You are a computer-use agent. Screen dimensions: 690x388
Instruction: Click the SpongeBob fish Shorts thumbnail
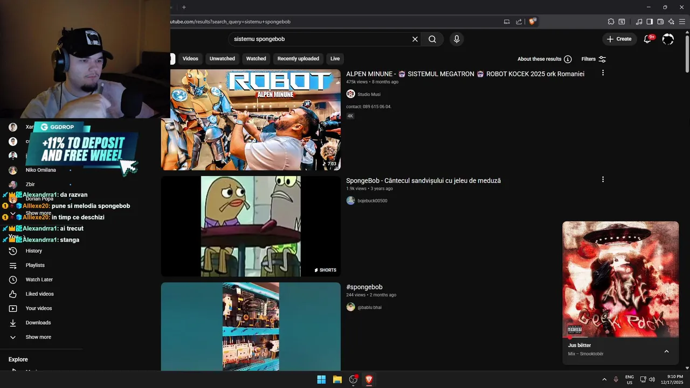tap(251, 226)
